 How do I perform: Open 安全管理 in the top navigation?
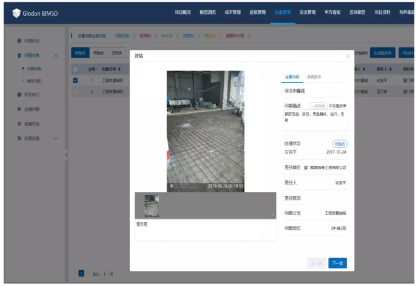point(307,12)
